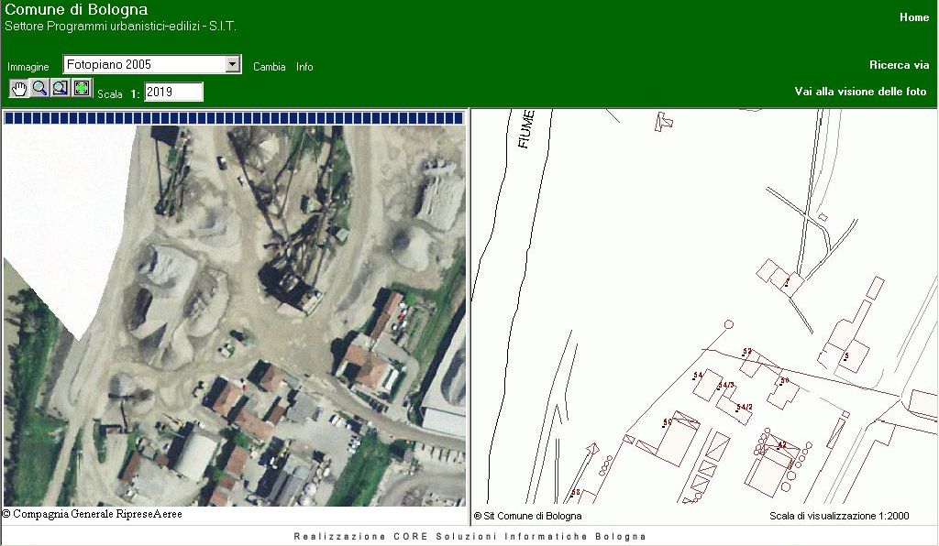The width and height of the screenshot is (939, 546).
Task: Activate the zoom-to-rectangle tool
Action: click(61, 88)
